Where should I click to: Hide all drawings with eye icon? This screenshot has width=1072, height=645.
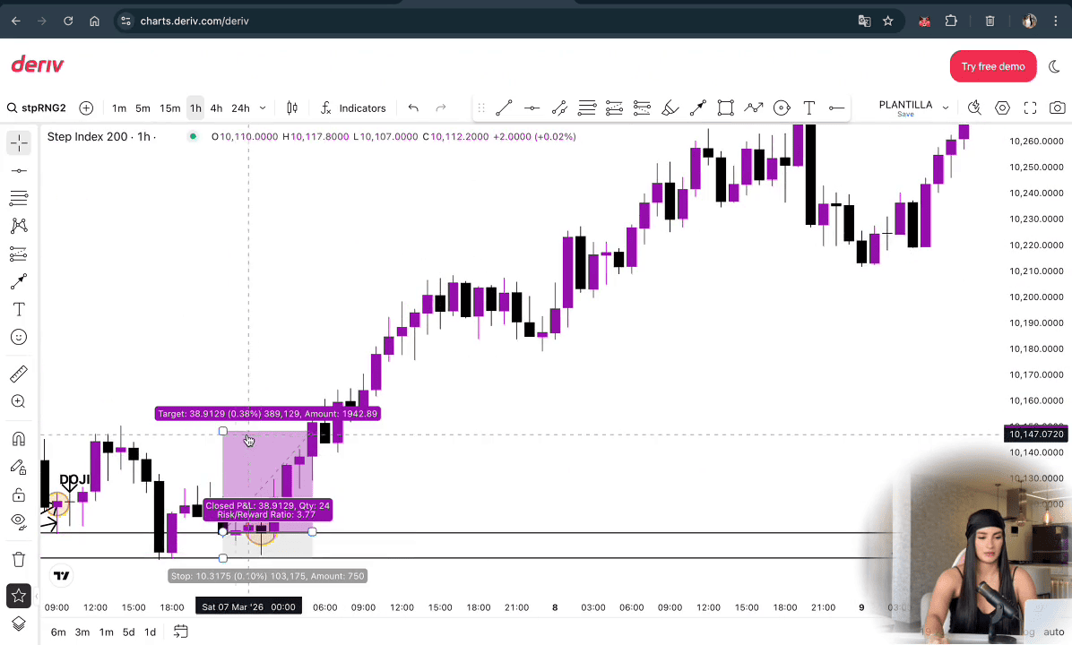coord(19,521)
